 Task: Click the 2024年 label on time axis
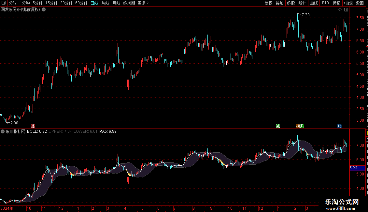(x=7, y=208)
